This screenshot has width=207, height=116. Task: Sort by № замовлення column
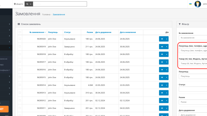click(38, 32)
